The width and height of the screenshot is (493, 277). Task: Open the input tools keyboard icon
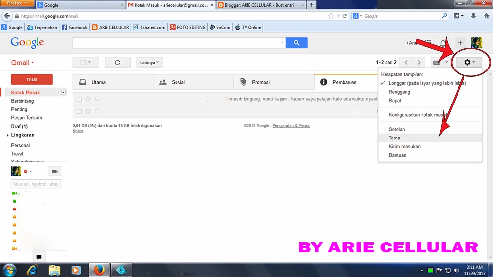click(437, 62)
